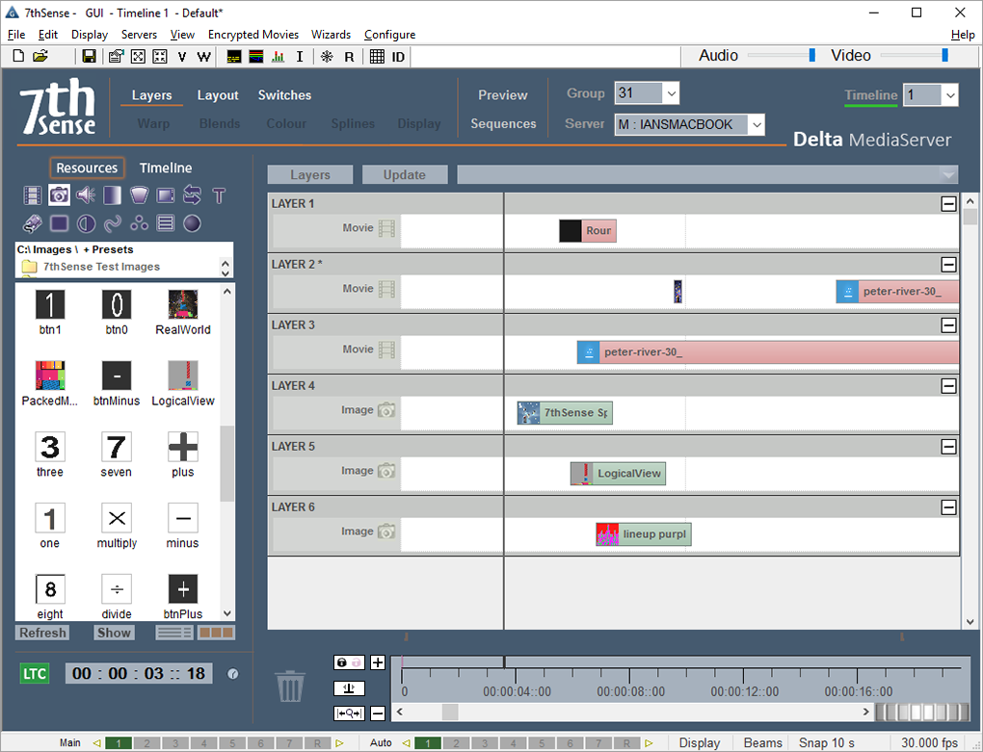Select the LogicalView clip on Layer 5
This screenshot has width=983, height=752.
coord(618,474)
